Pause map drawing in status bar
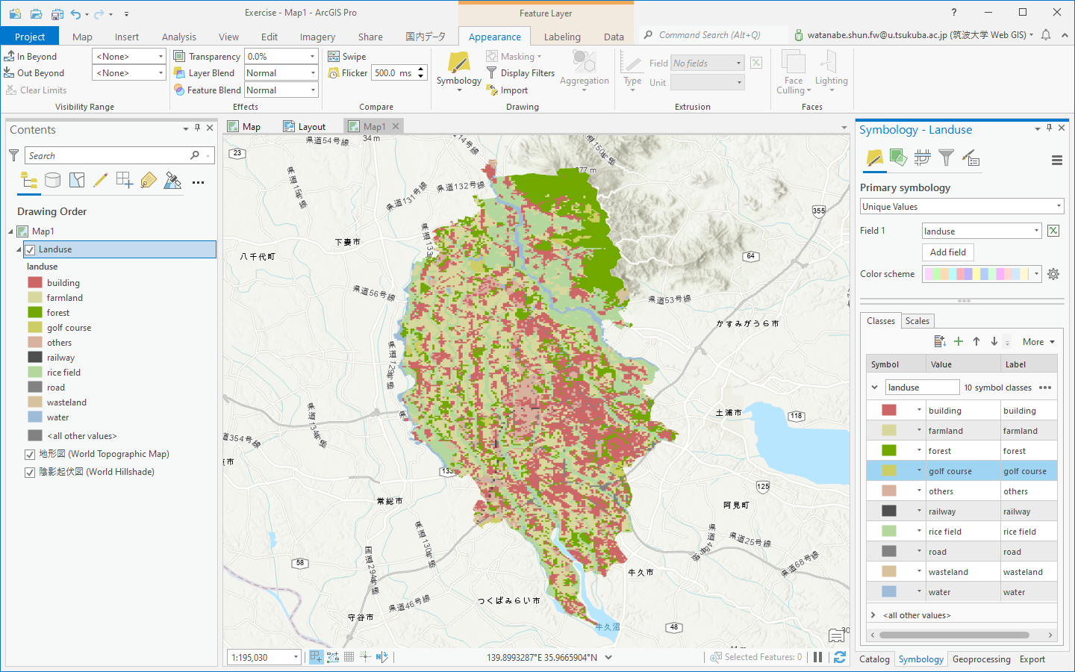The image size is (1075, 672). click(x=818, y=657)
